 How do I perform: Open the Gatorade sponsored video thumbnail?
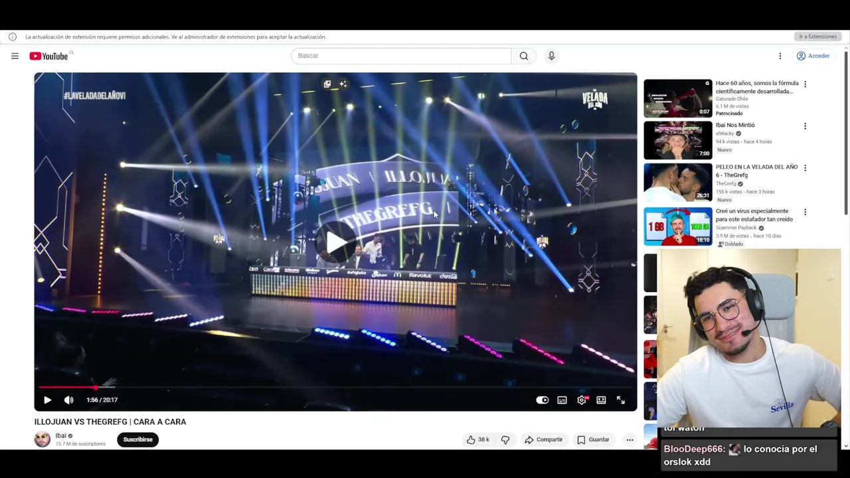677,98
